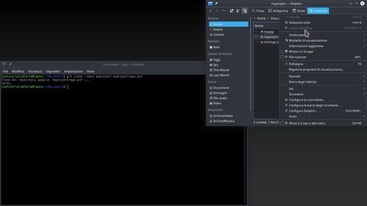Open Regola le proprietà di visualizzazione
367x206 pixels.
tap(323, 69)
